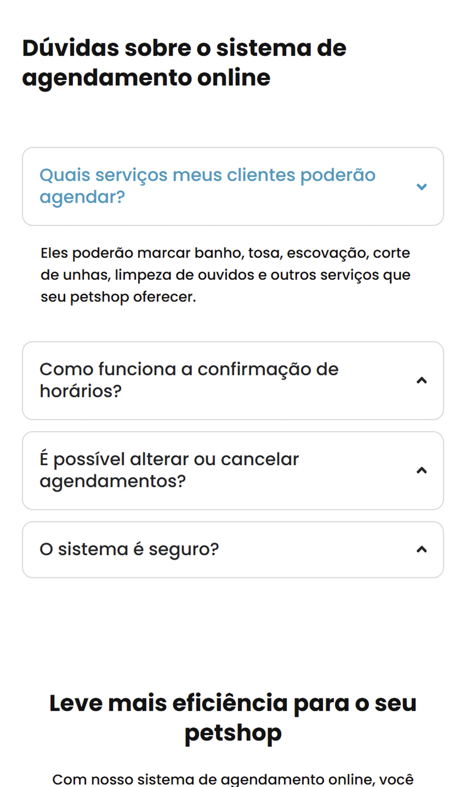Click the chevron next to 'É possível alterar'
The width and height of the screenshot is (466, 787).
[x=421, y=471]
